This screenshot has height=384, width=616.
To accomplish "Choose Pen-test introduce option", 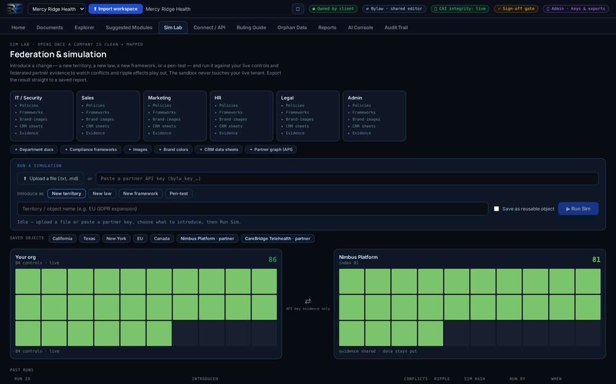I will [179, 193].
